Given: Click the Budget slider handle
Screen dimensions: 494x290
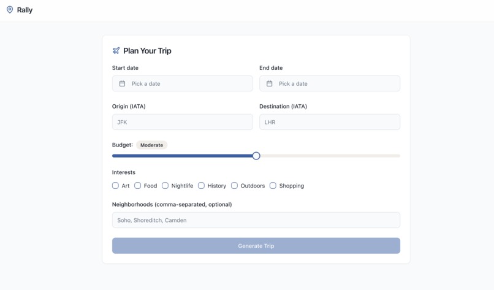Looking at the screenshot, I should tap(256, 156).
